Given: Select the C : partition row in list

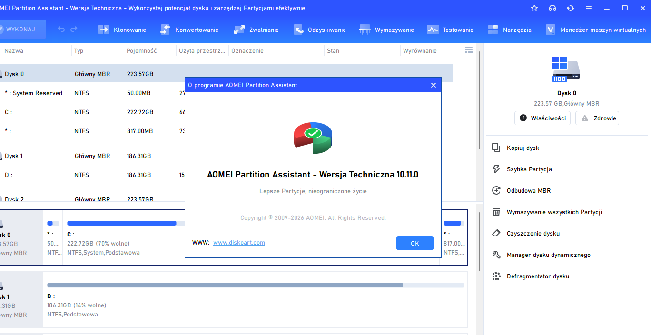Looking at the screenshot, I should (93, 112).
